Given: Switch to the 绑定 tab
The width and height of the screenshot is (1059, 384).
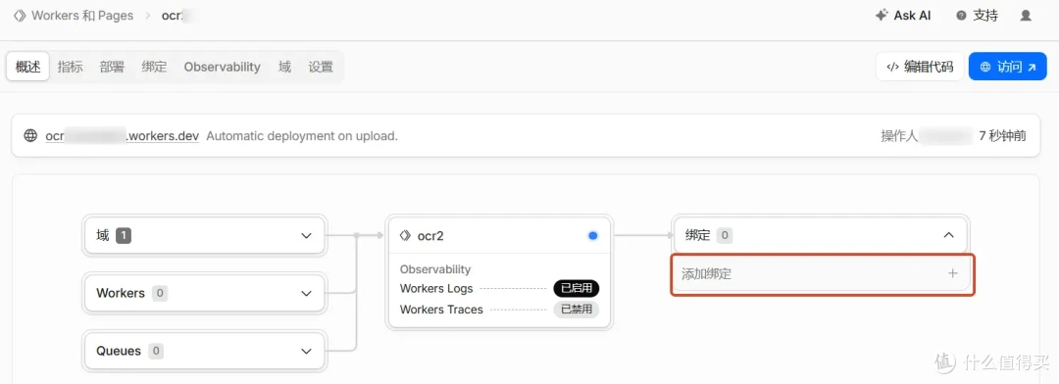Looking at the screenshot, I should 154,67.
